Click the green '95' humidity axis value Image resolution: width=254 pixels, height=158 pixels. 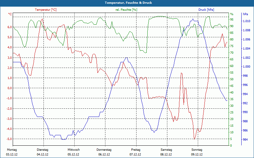click(232, 20)
